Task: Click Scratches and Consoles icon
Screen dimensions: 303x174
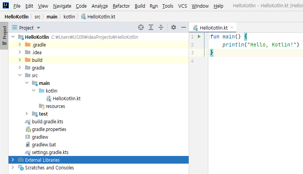Action: [21, 167]
